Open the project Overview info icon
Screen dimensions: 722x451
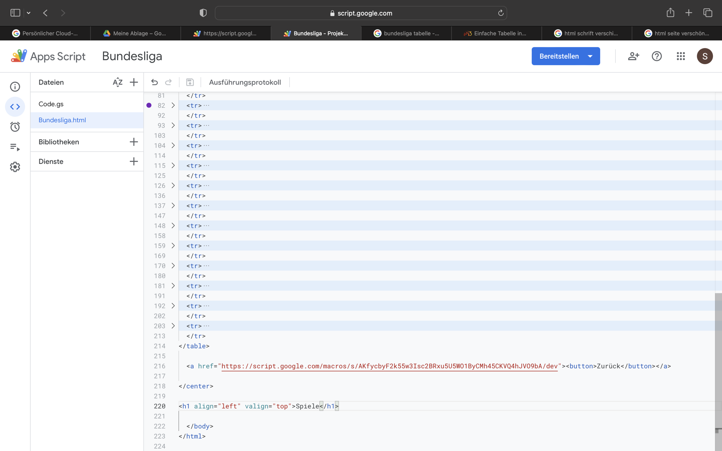[x=15, y=87]
